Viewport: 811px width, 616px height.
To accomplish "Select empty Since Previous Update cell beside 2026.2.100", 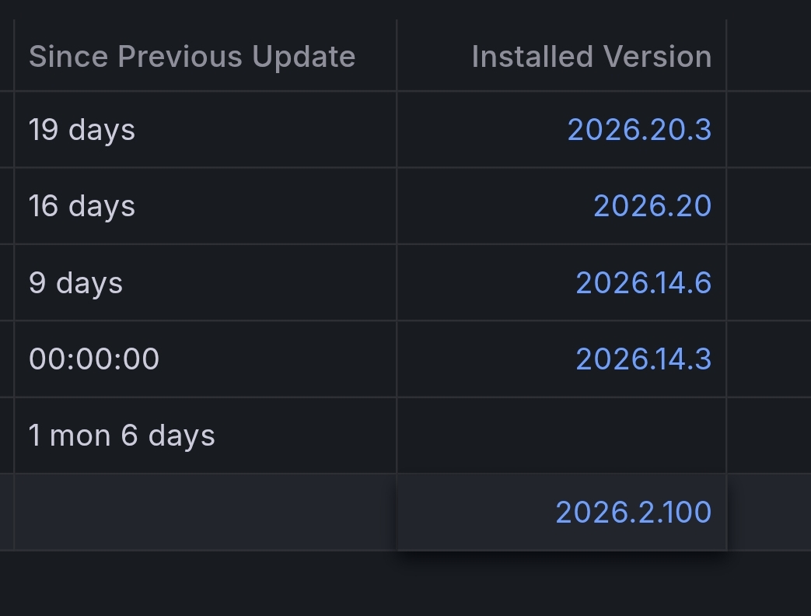I will coord(205,512).
